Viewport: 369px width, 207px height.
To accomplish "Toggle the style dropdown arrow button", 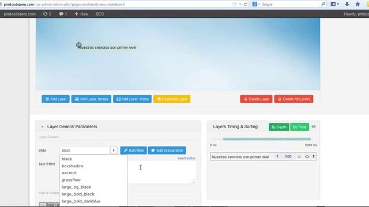I will click(x=114, y=151).
